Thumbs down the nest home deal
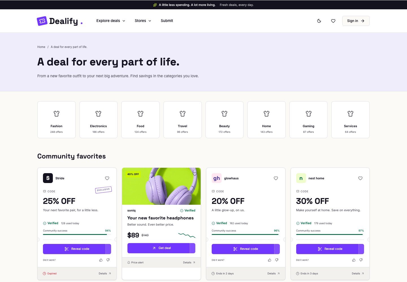 click(361, 260)
